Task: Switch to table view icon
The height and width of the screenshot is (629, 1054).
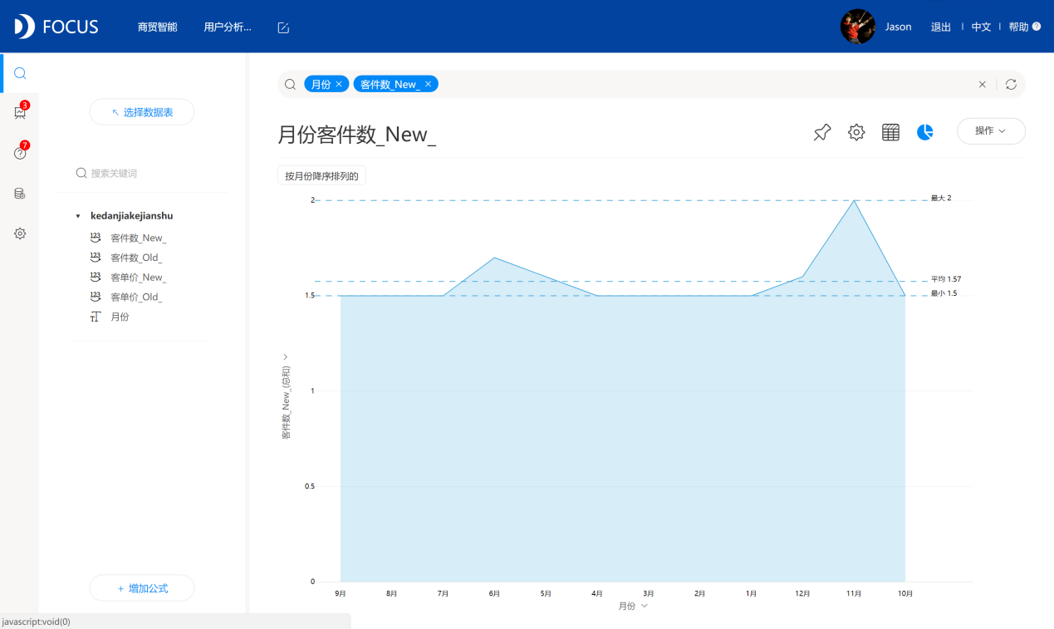Action: click(890, 132)
